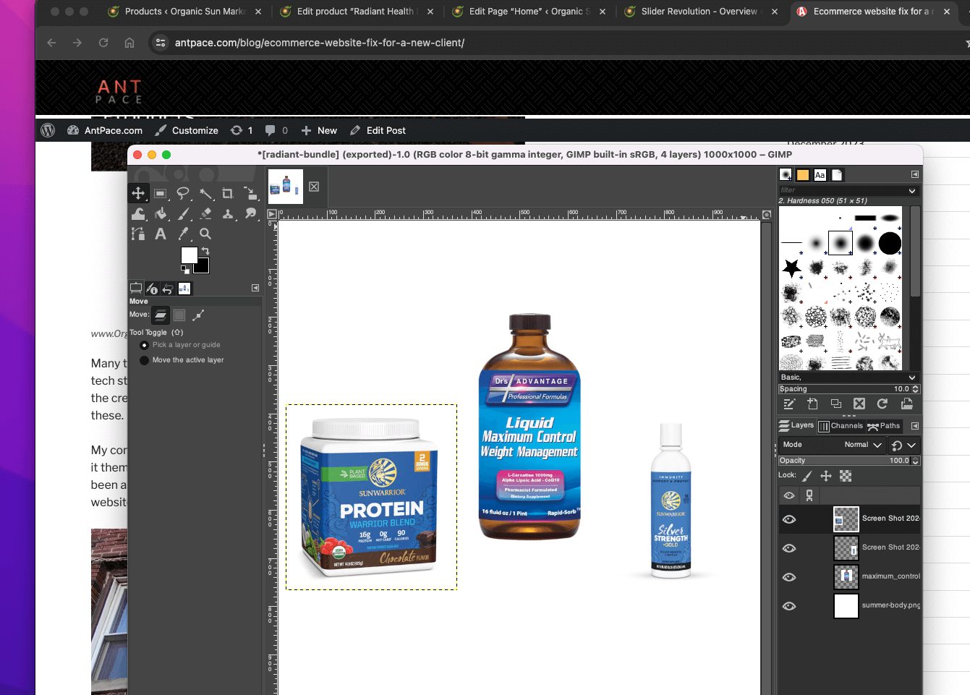Hide the maximum_control layer
The image size is (970, 695).
click(789, 577)
